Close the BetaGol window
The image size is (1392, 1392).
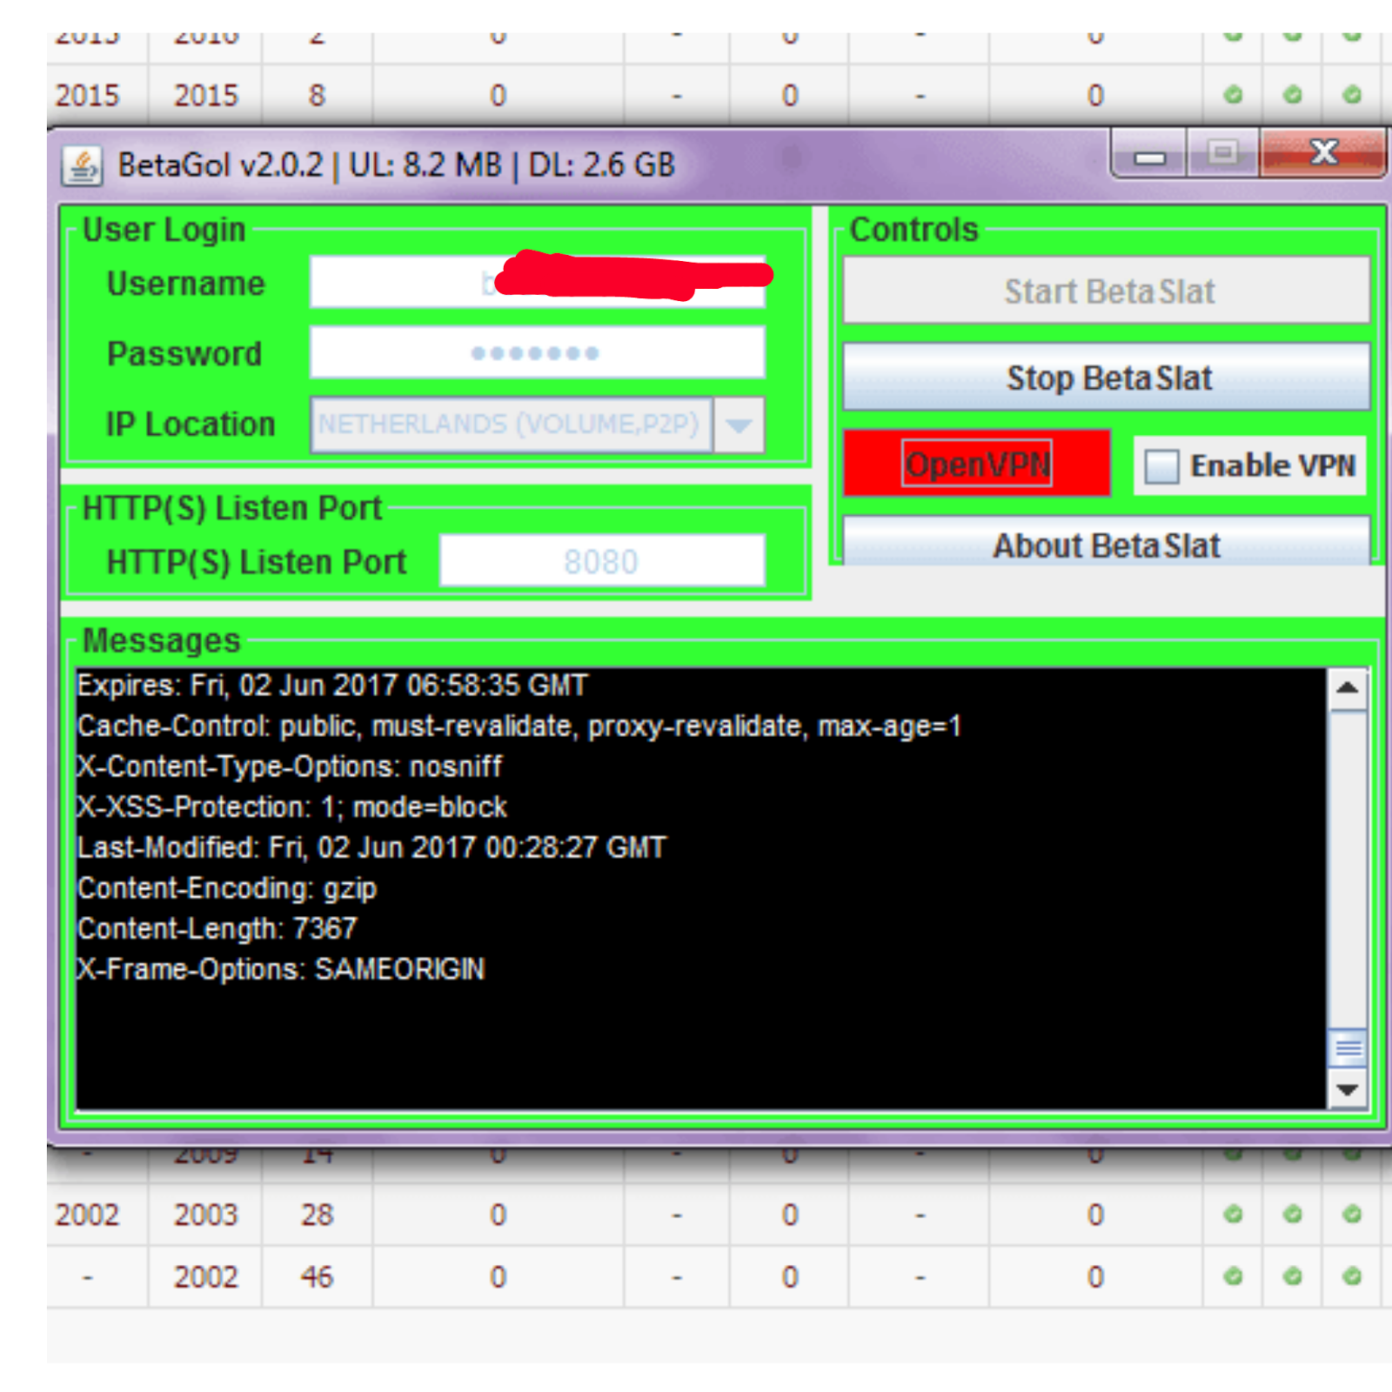pyautogui.click(x=1322, y=154)
